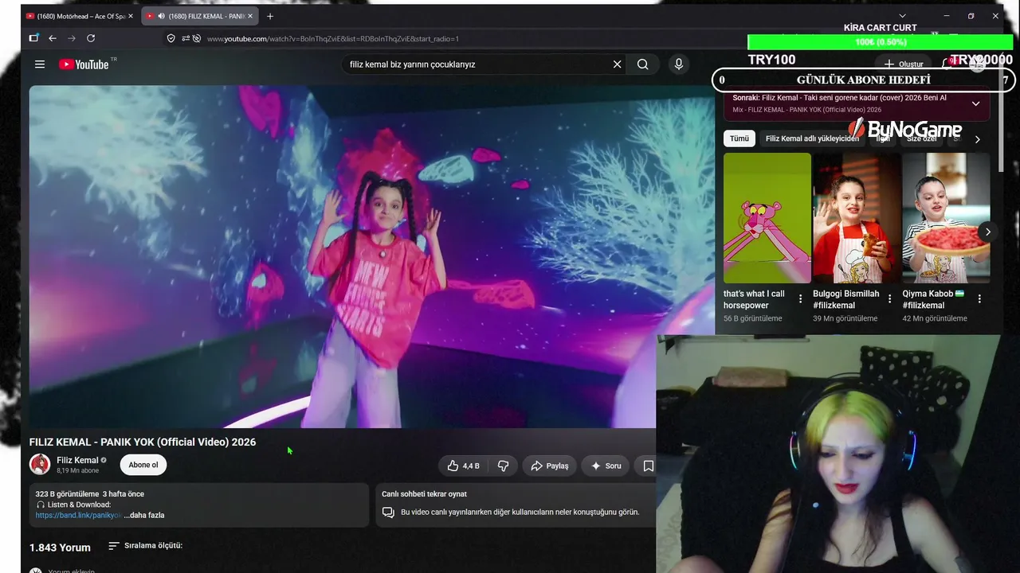Viewport: 1020px width, 573px height.
Task: Open a new browser tab
Action: pos(270,16)
